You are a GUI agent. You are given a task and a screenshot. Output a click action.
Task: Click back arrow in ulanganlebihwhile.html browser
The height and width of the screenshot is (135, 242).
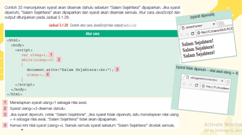pyautogui.click(x=184, y=84)
